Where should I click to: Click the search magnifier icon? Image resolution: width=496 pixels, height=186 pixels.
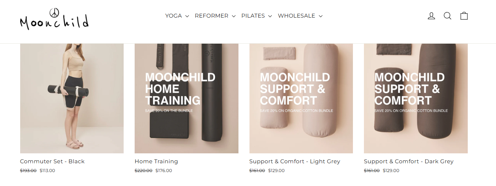coord(448,16)
